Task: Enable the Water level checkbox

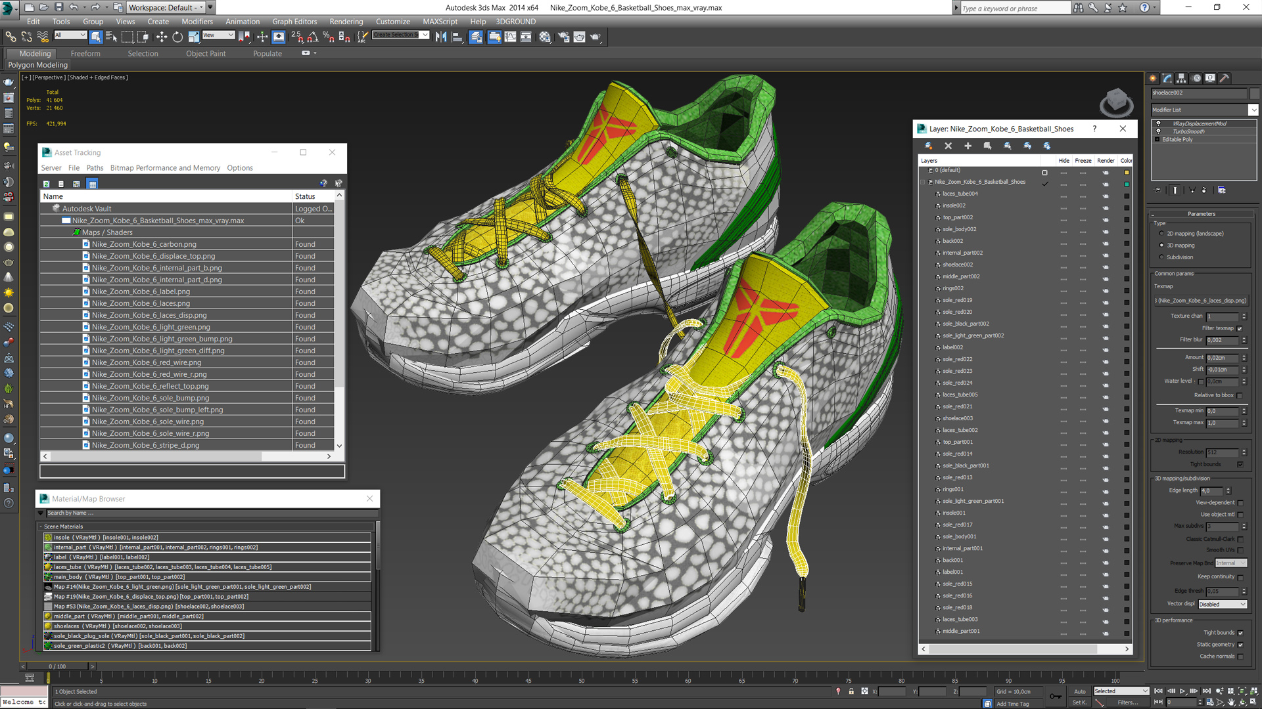Action: [x=1201, y=381]
